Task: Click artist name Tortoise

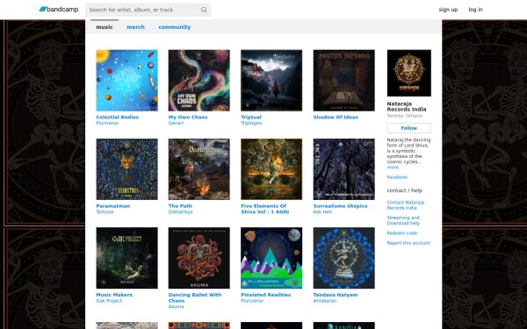Action: point(105,212)
